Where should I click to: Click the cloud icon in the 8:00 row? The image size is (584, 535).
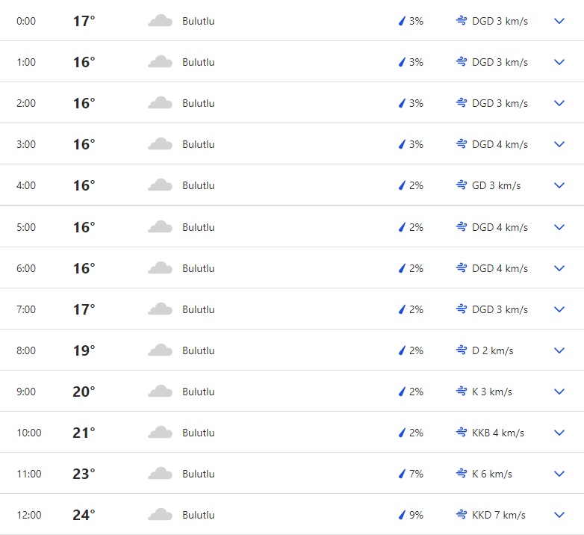[160, 350]
